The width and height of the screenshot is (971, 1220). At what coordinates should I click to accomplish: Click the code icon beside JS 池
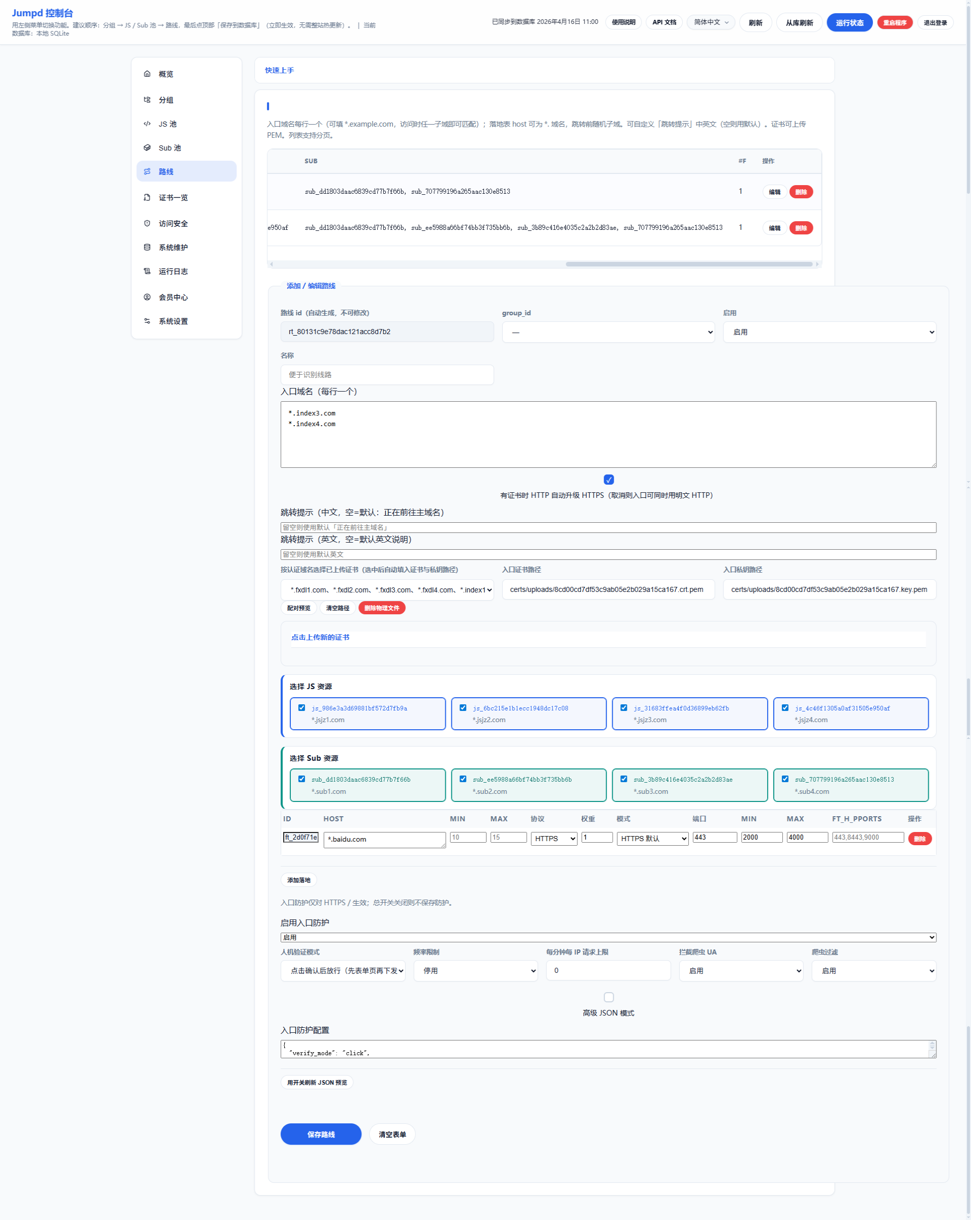point(147,124)
